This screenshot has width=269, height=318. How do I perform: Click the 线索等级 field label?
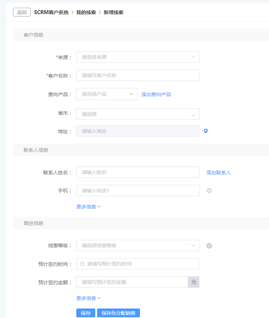tap(60, 245)
